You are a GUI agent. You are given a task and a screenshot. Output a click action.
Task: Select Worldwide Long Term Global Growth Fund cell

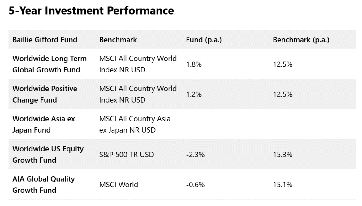50,64
